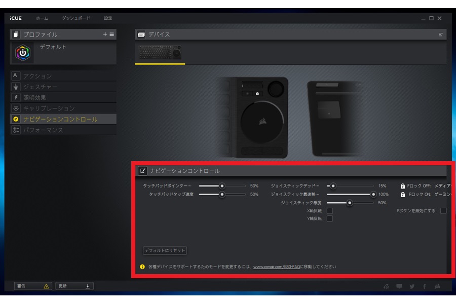Click the ナビゲーションコントロール edit icon
This screenshot has height=304, width=456.
pyautogui.click(x=142, y=171)
